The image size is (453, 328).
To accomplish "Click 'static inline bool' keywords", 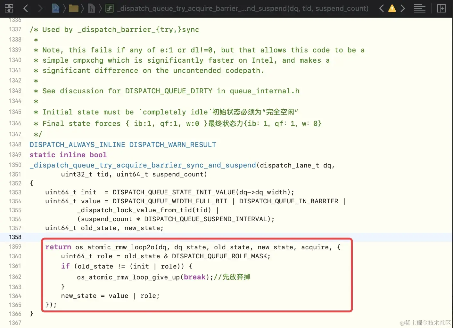I will [x=68, y=155].
